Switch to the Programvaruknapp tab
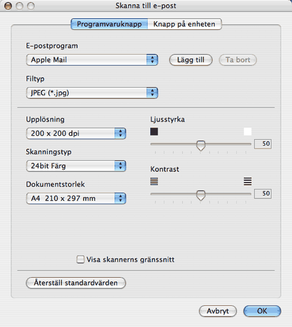This screenshot has width=292, height=327. pyautogui.click(x=109, y=24)
